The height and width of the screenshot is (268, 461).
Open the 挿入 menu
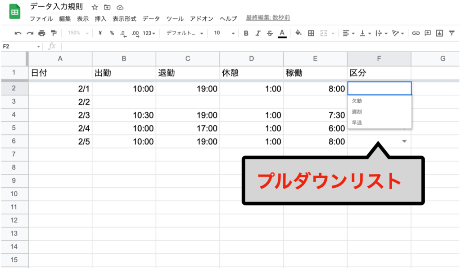tap(100, 19)
